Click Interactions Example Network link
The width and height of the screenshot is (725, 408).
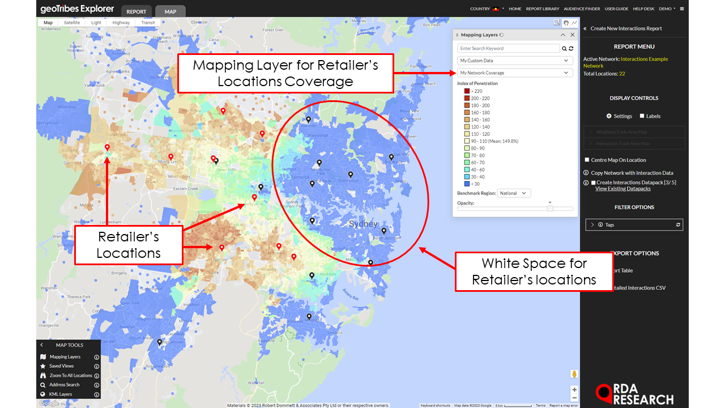coord(625,62)
